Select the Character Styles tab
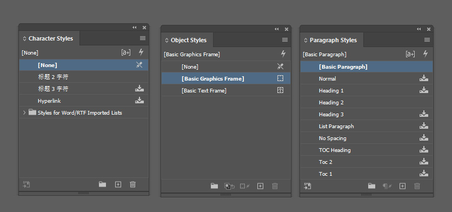The height and width of the screenshot is (212, 452). click(49, 38)
